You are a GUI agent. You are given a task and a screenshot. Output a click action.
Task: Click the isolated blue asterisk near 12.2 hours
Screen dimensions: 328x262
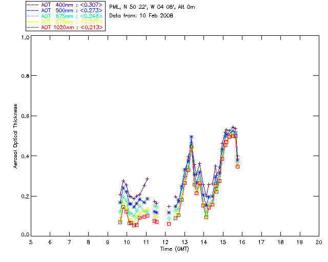169,213
